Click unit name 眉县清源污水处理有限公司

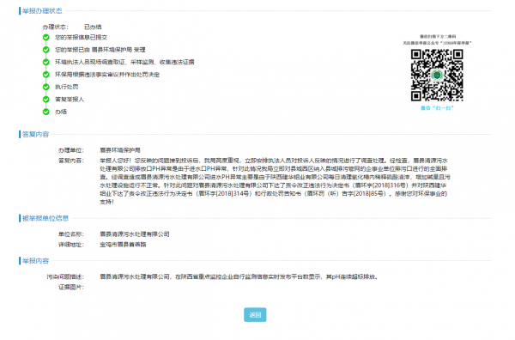pyautogui.click(x=135, y=234)
